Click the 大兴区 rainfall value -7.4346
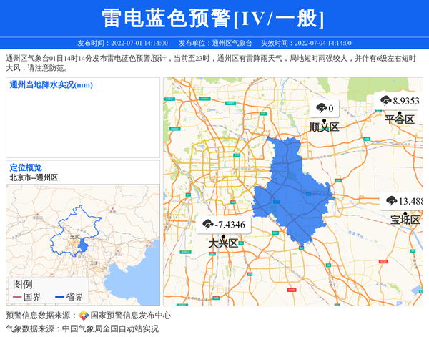429x337 pixels. tap(230, 225)
